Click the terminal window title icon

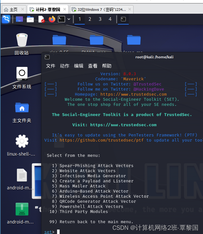pos(47,57)
